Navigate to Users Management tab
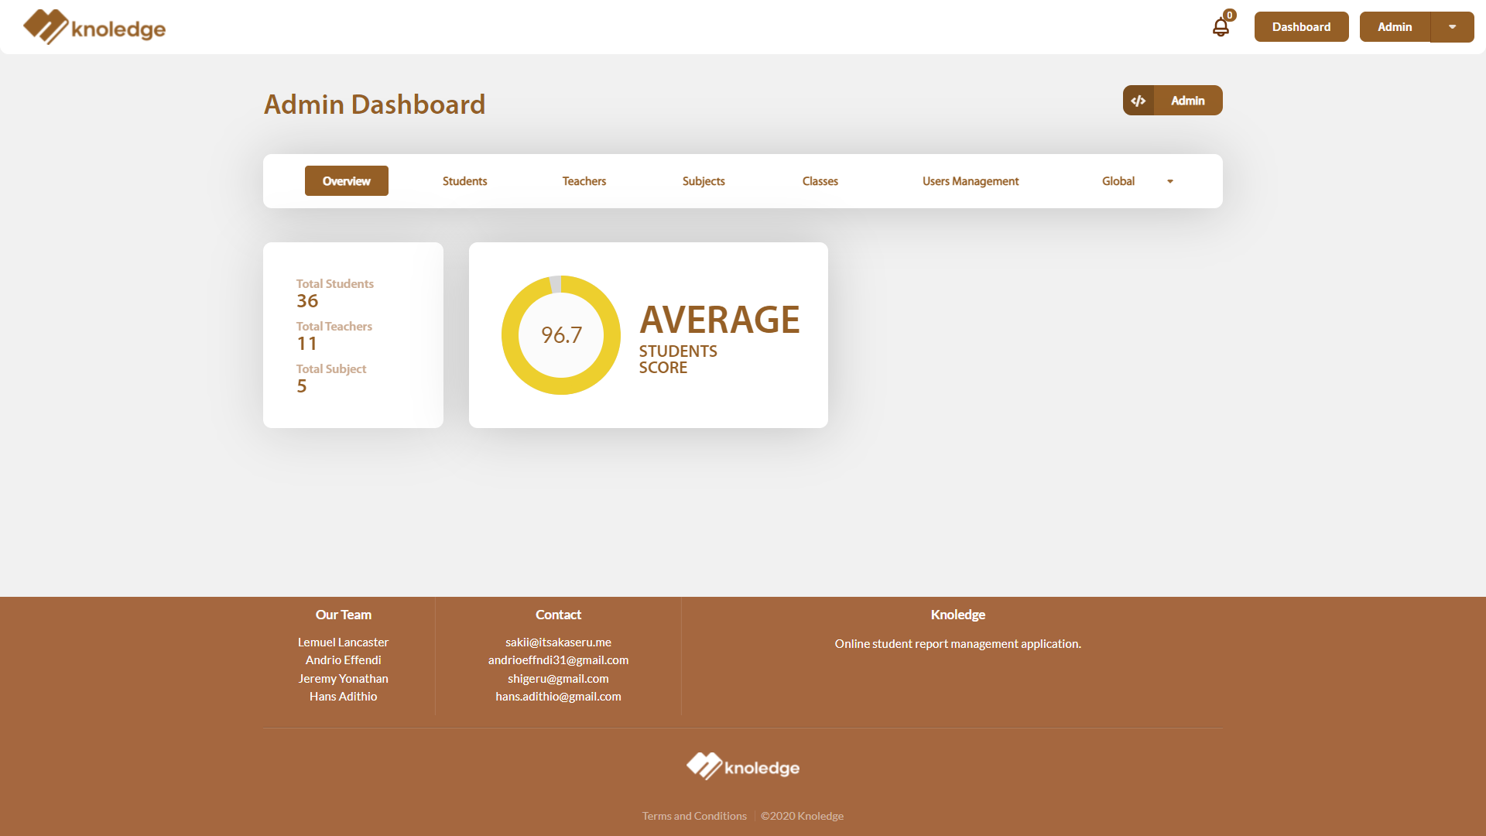The width and height of the screenshot is (1486, 836). point(971,180)
